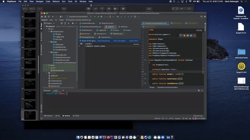This screenshot has width=250, height=140.
Task: Toggle the Database tool window on right edge
Action: pyautogui.click(x=205, y=27)
